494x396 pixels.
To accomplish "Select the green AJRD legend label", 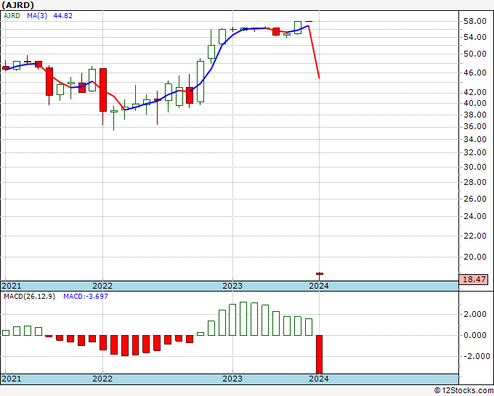I will click(12, 15).
